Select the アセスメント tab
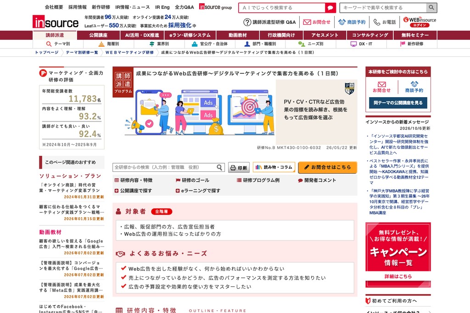Screen dimensions: 470x313 tap(325, 35)
